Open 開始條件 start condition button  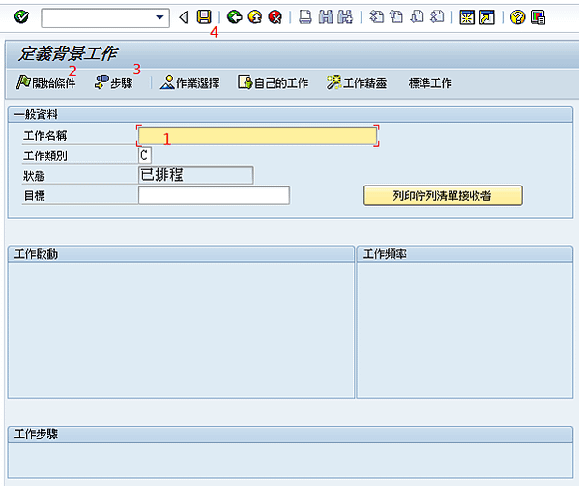click(46, 83)
